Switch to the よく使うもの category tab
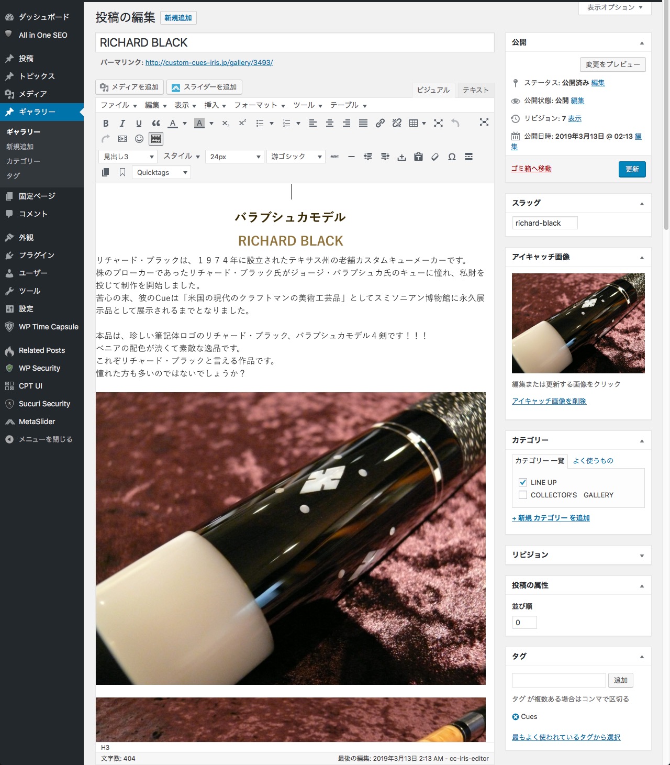The height and width of the screenshot is (765, 670). [593, 461]
